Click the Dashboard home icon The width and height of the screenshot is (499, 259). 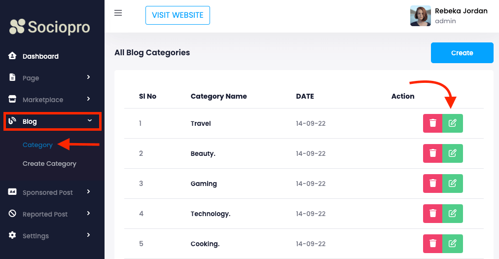[x=13, y=56]
